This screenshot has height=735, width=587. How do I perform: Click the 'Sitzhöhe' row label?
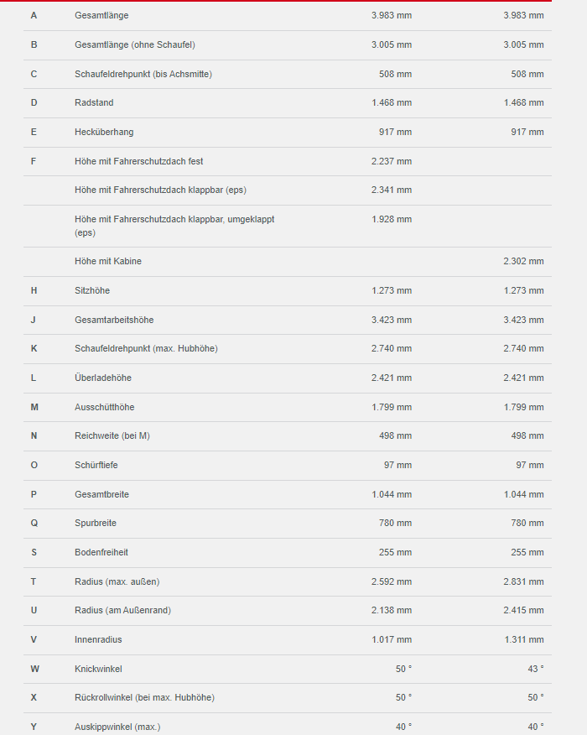click(x=92, y=291)
